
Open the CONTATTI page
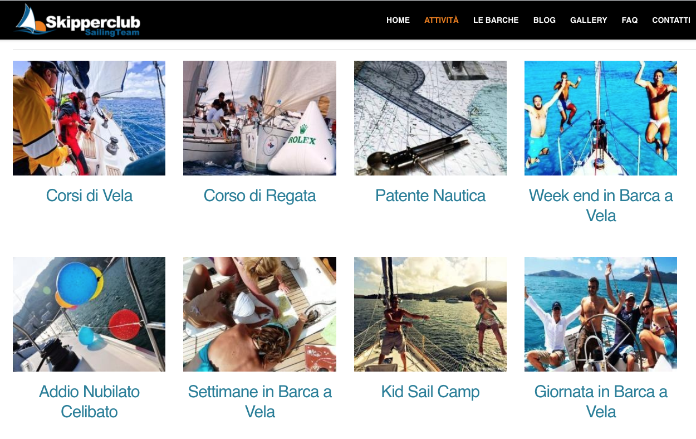pyautogui.click(x=671, y=20)
